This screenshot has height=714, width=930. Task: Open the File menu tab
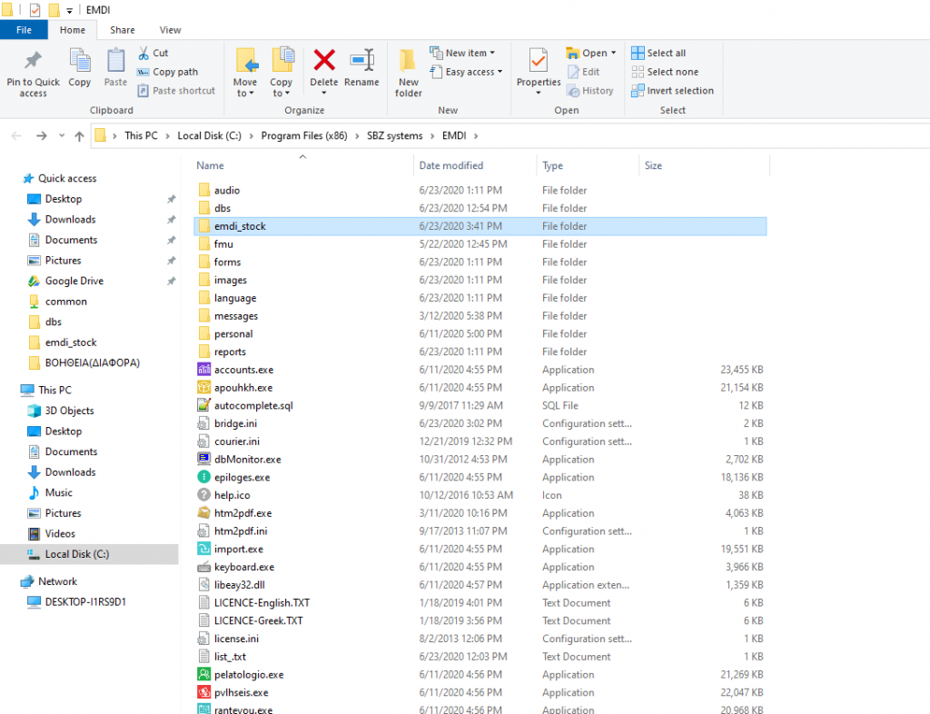coord(24,30)
